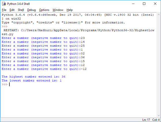Click the scrollbar up arrow
The width and height of the screenshot is (161, 122).
[x=159, y=15]
